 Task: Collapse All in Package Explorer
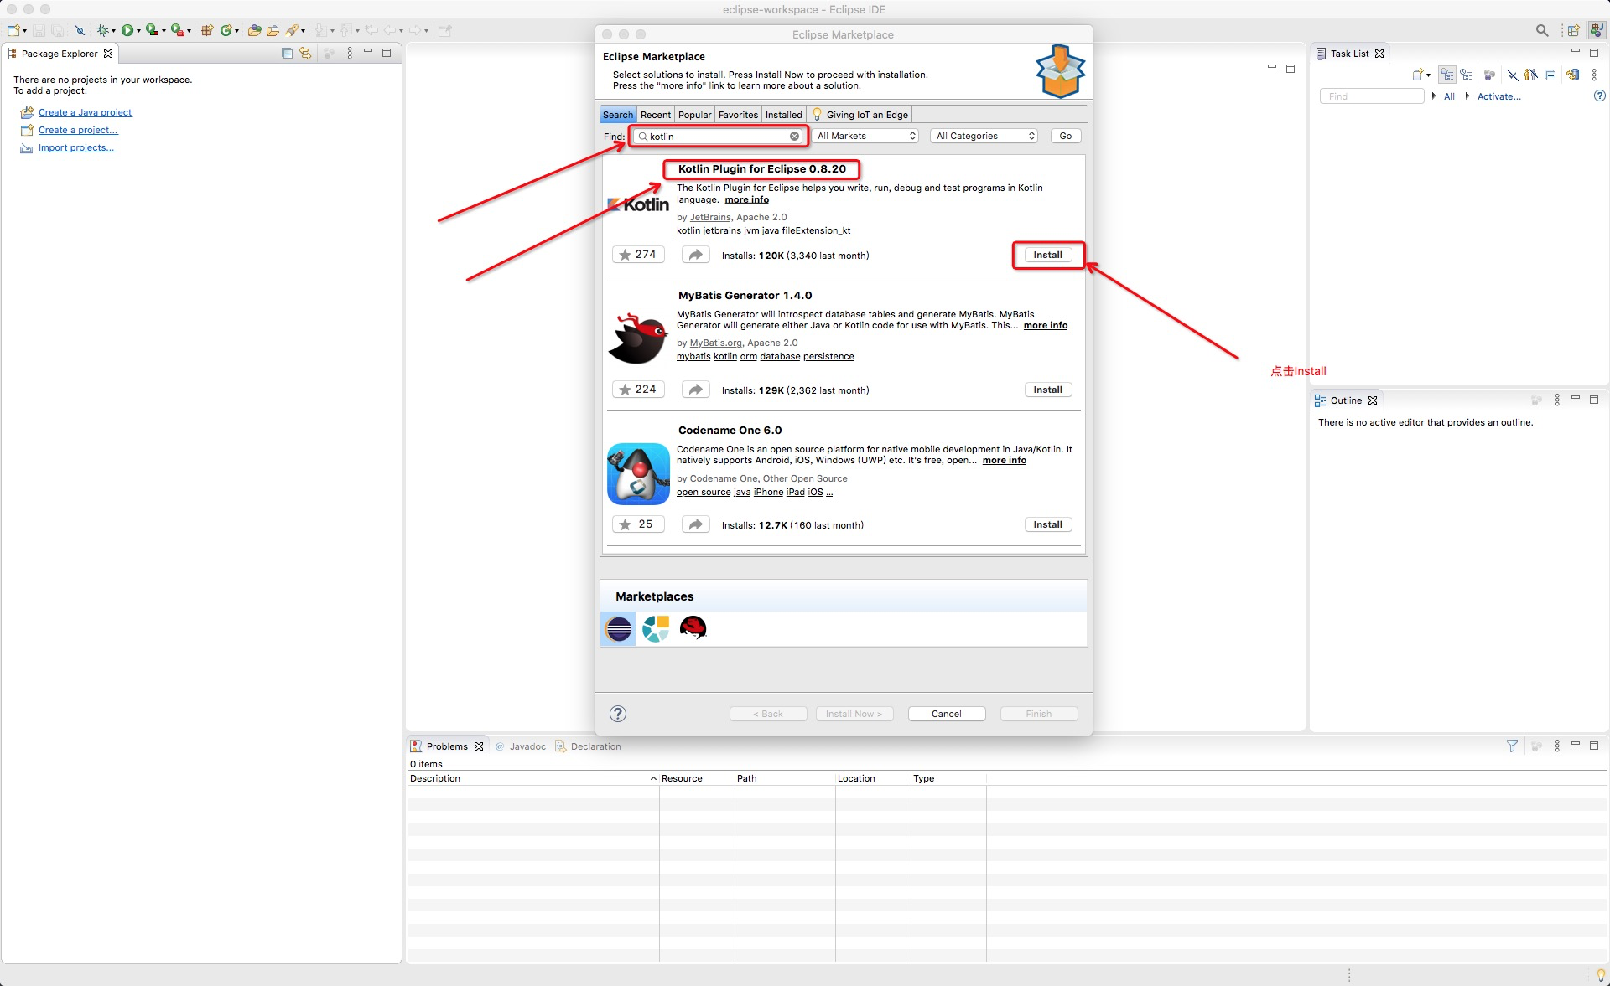tap(287, 53)
